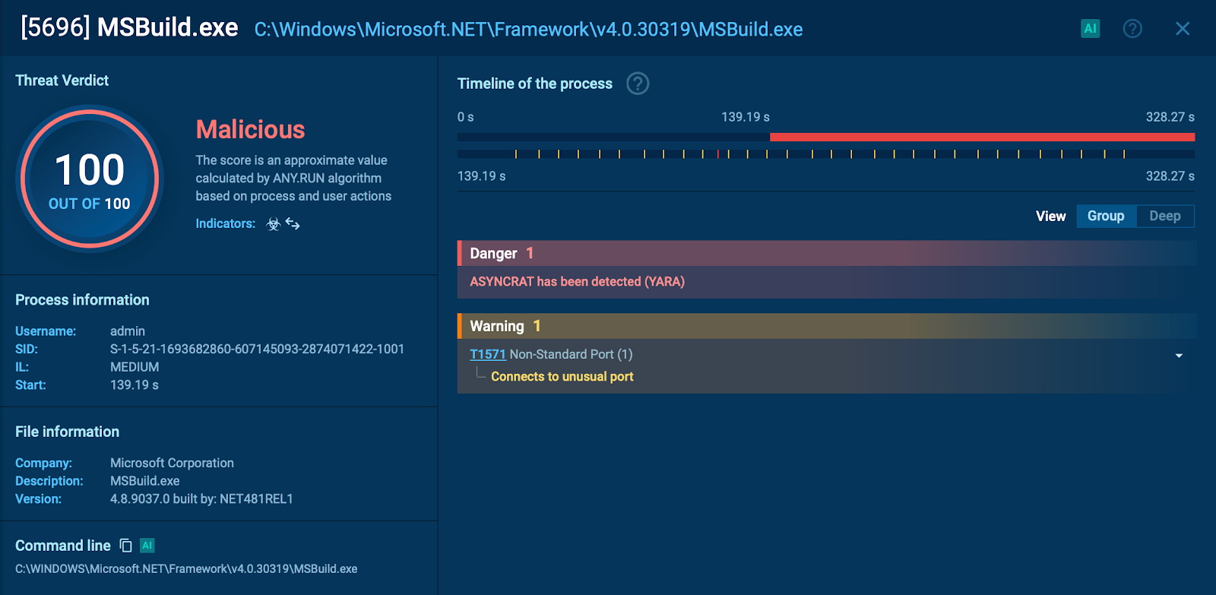Select the Connects to unusual port entry
Viewport: 1216px width, 595px height.
(x=562, y=377)
